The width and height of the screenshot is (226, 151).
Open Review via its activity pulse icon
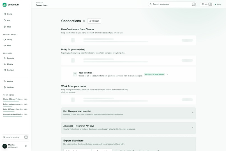4,81
